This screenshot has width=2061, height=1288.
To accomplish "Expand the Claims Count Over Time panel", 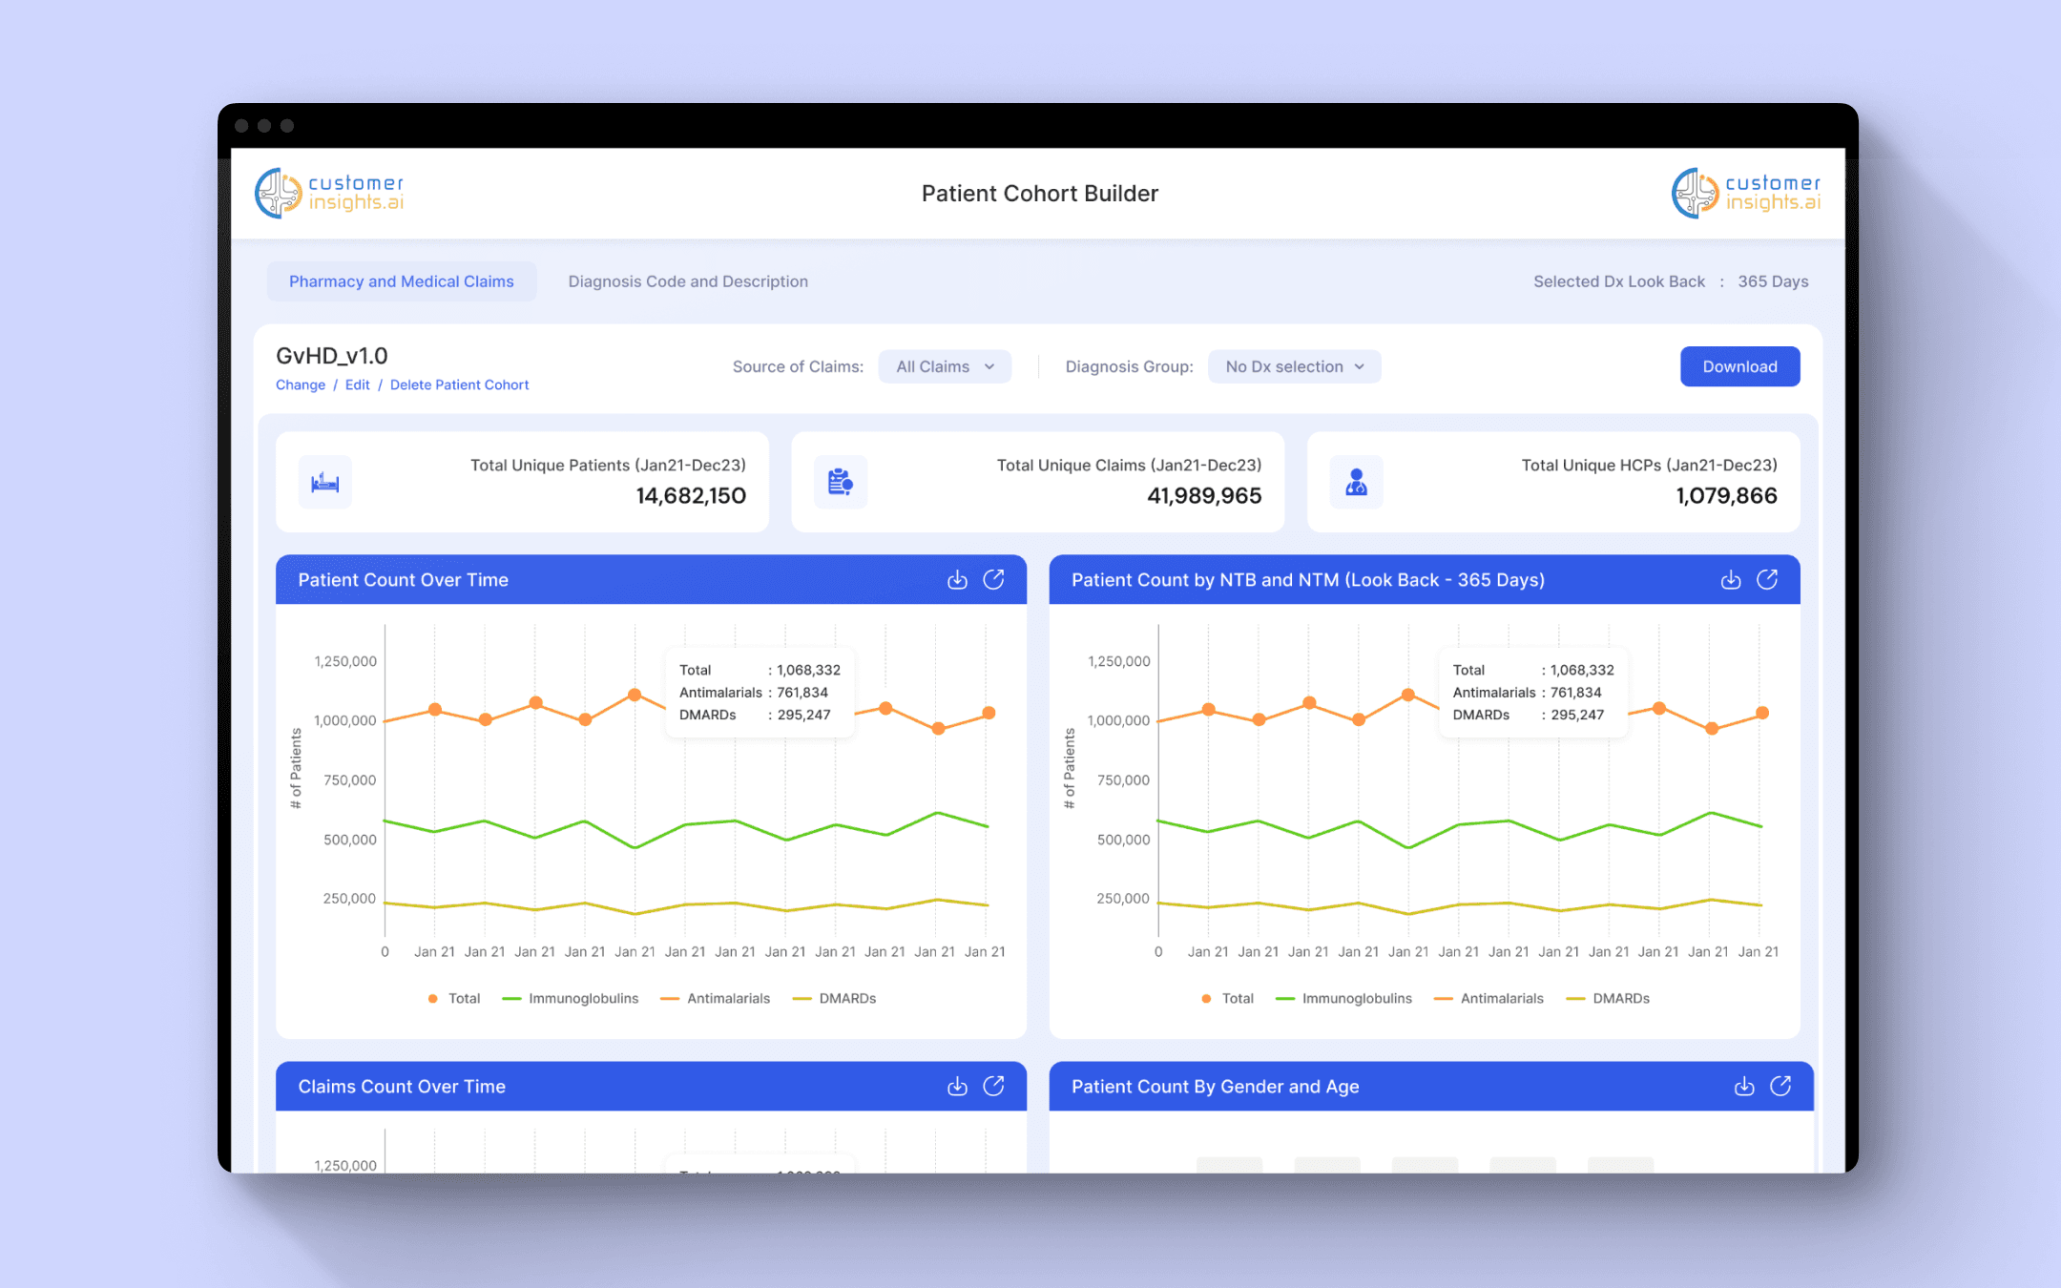I will [993, 1087].
